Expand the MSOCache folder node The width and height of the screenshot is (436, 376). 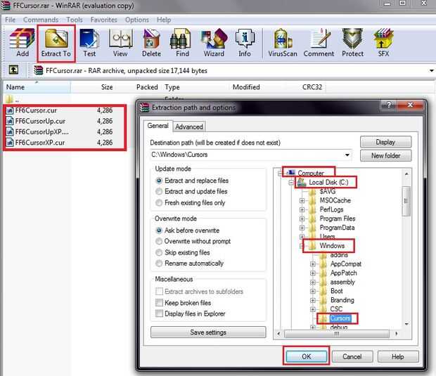pos(302,200)
